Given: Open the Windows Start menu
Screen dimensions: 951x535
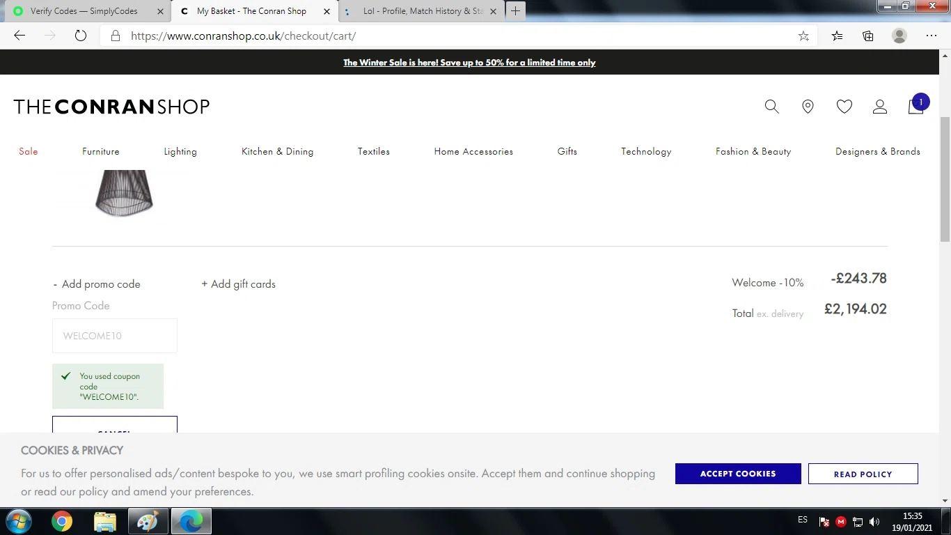Looking at the screenshot, I should [x=18, y=521].
